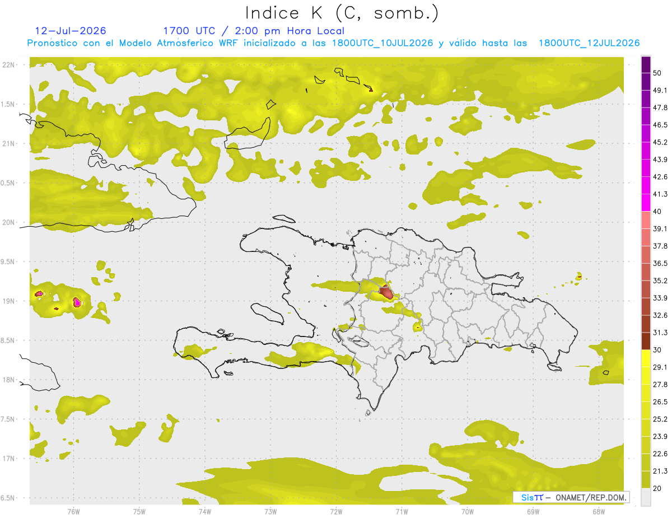Click the "70W" longitude label
The image size is (672, 519).
467,511
